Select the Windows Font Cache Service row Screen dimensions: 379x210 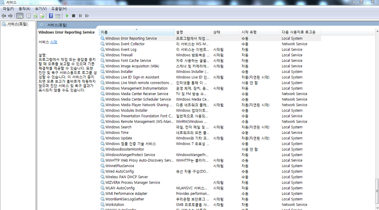click(210, 61)
